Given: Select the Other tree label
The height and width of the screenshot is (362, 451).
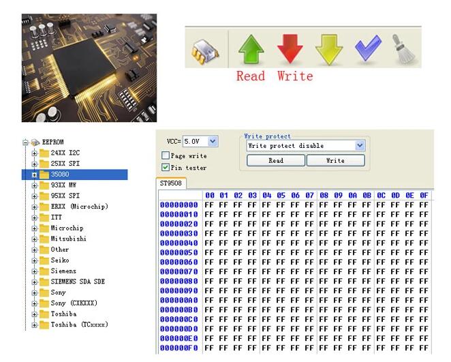Looking at the screenshot, I should click(60, 250).
